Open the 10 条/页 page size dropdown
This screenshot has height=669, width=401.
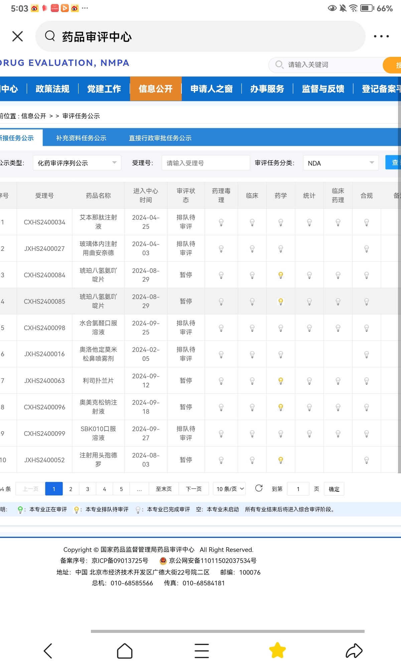(x=230, y=489)
